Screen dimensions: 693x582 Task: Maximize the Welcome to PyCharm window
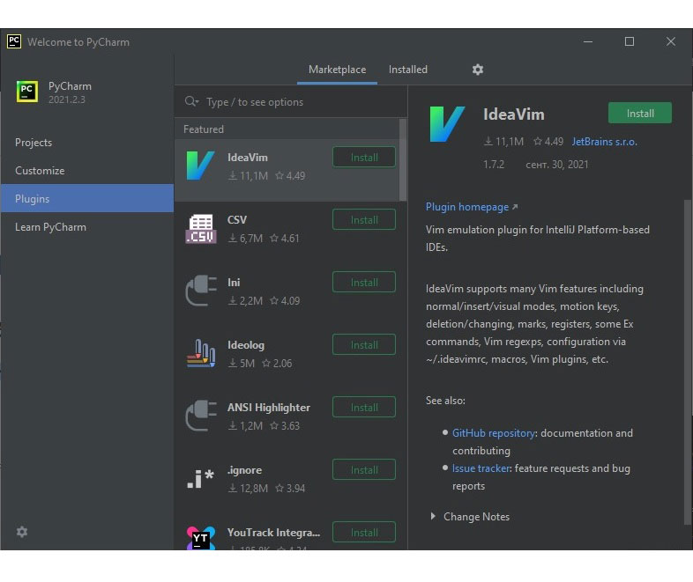(630, 41)
